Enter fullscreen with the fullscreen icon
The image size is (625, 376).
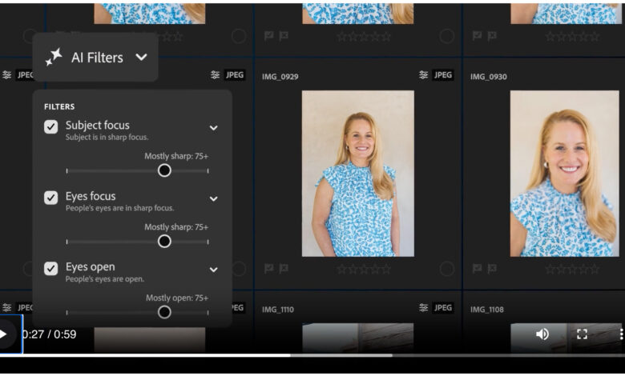coord(582,334)
